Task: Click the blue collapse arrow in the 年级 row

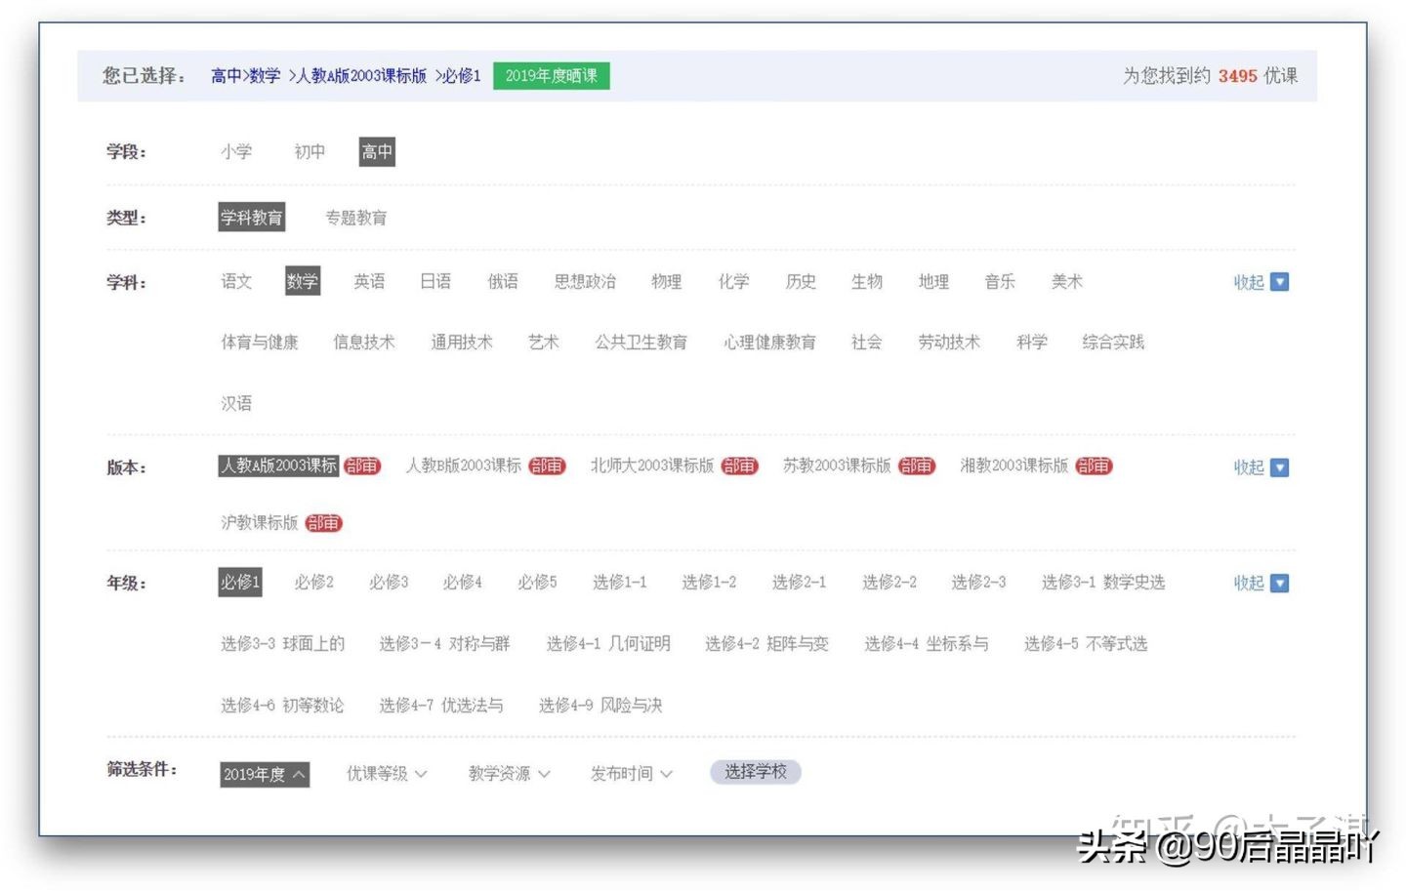Action: 1278,582
